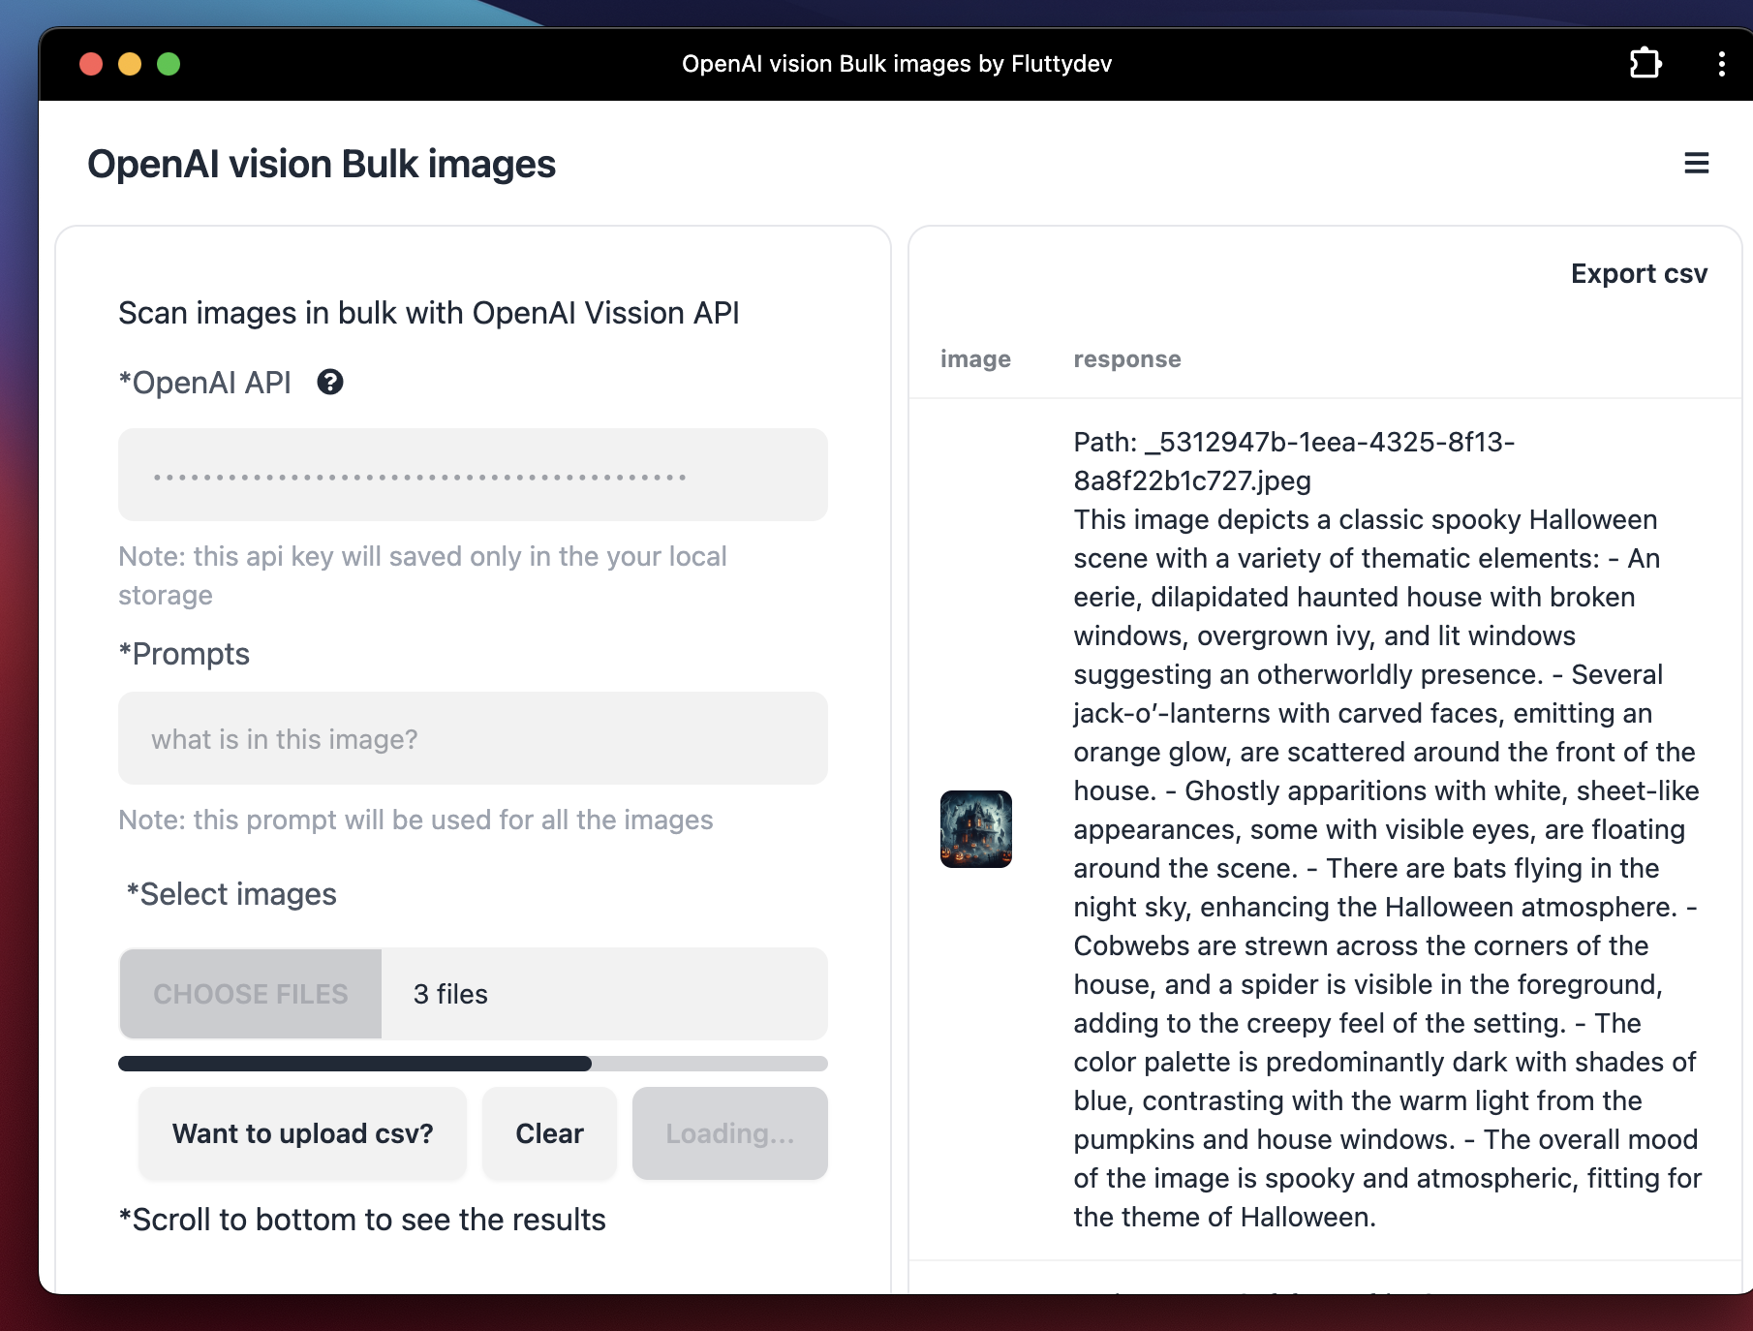The width and height of the screenshot is (1753, 1331).
Task: Click the 'response' column header
Action: tap(1127, 359)
